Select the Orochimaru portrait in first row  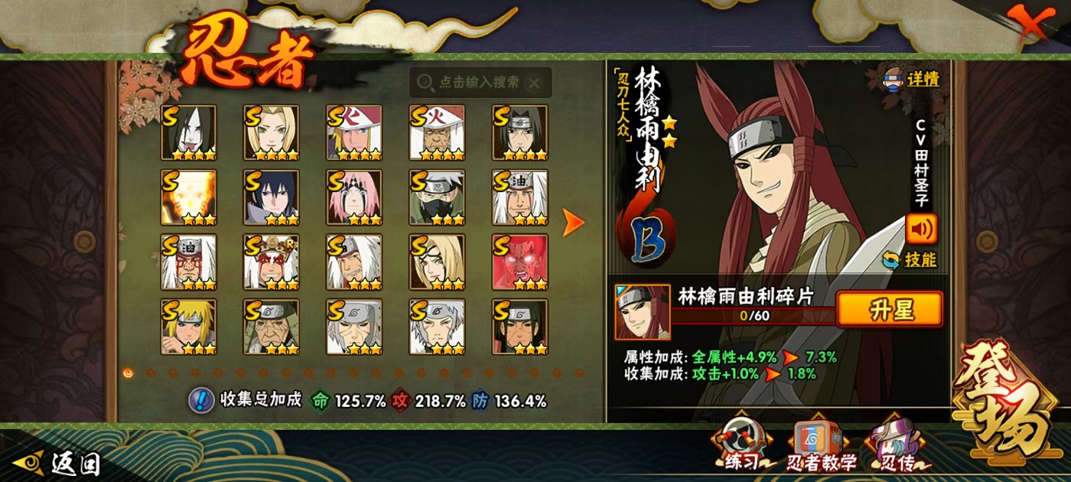[x=188, y=132]
